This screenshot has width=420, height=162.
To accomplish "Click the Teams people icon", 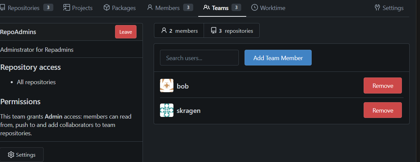I will (x=207, y=8).
